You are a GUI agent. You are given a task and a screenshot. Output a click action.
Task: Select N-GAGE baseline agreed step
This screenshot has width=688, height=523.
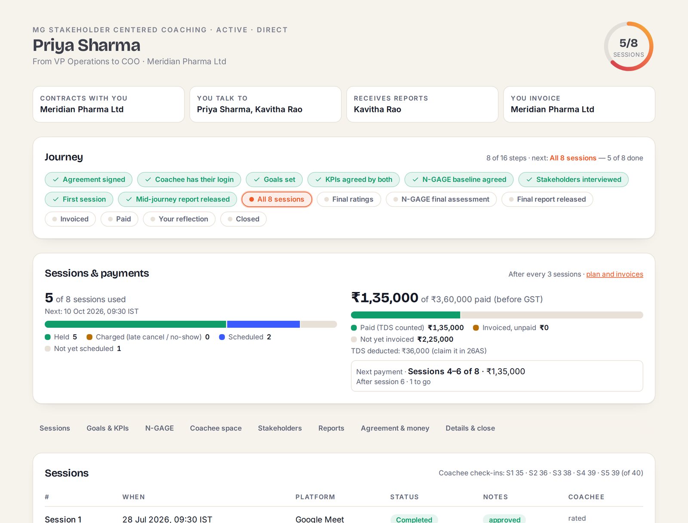(459, 179)
